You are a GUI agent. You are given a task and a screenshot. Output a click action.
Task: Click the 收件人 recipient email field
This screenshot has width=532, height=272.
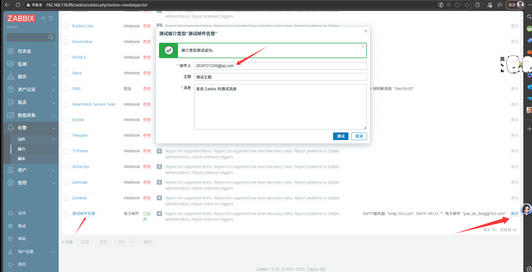280,66
